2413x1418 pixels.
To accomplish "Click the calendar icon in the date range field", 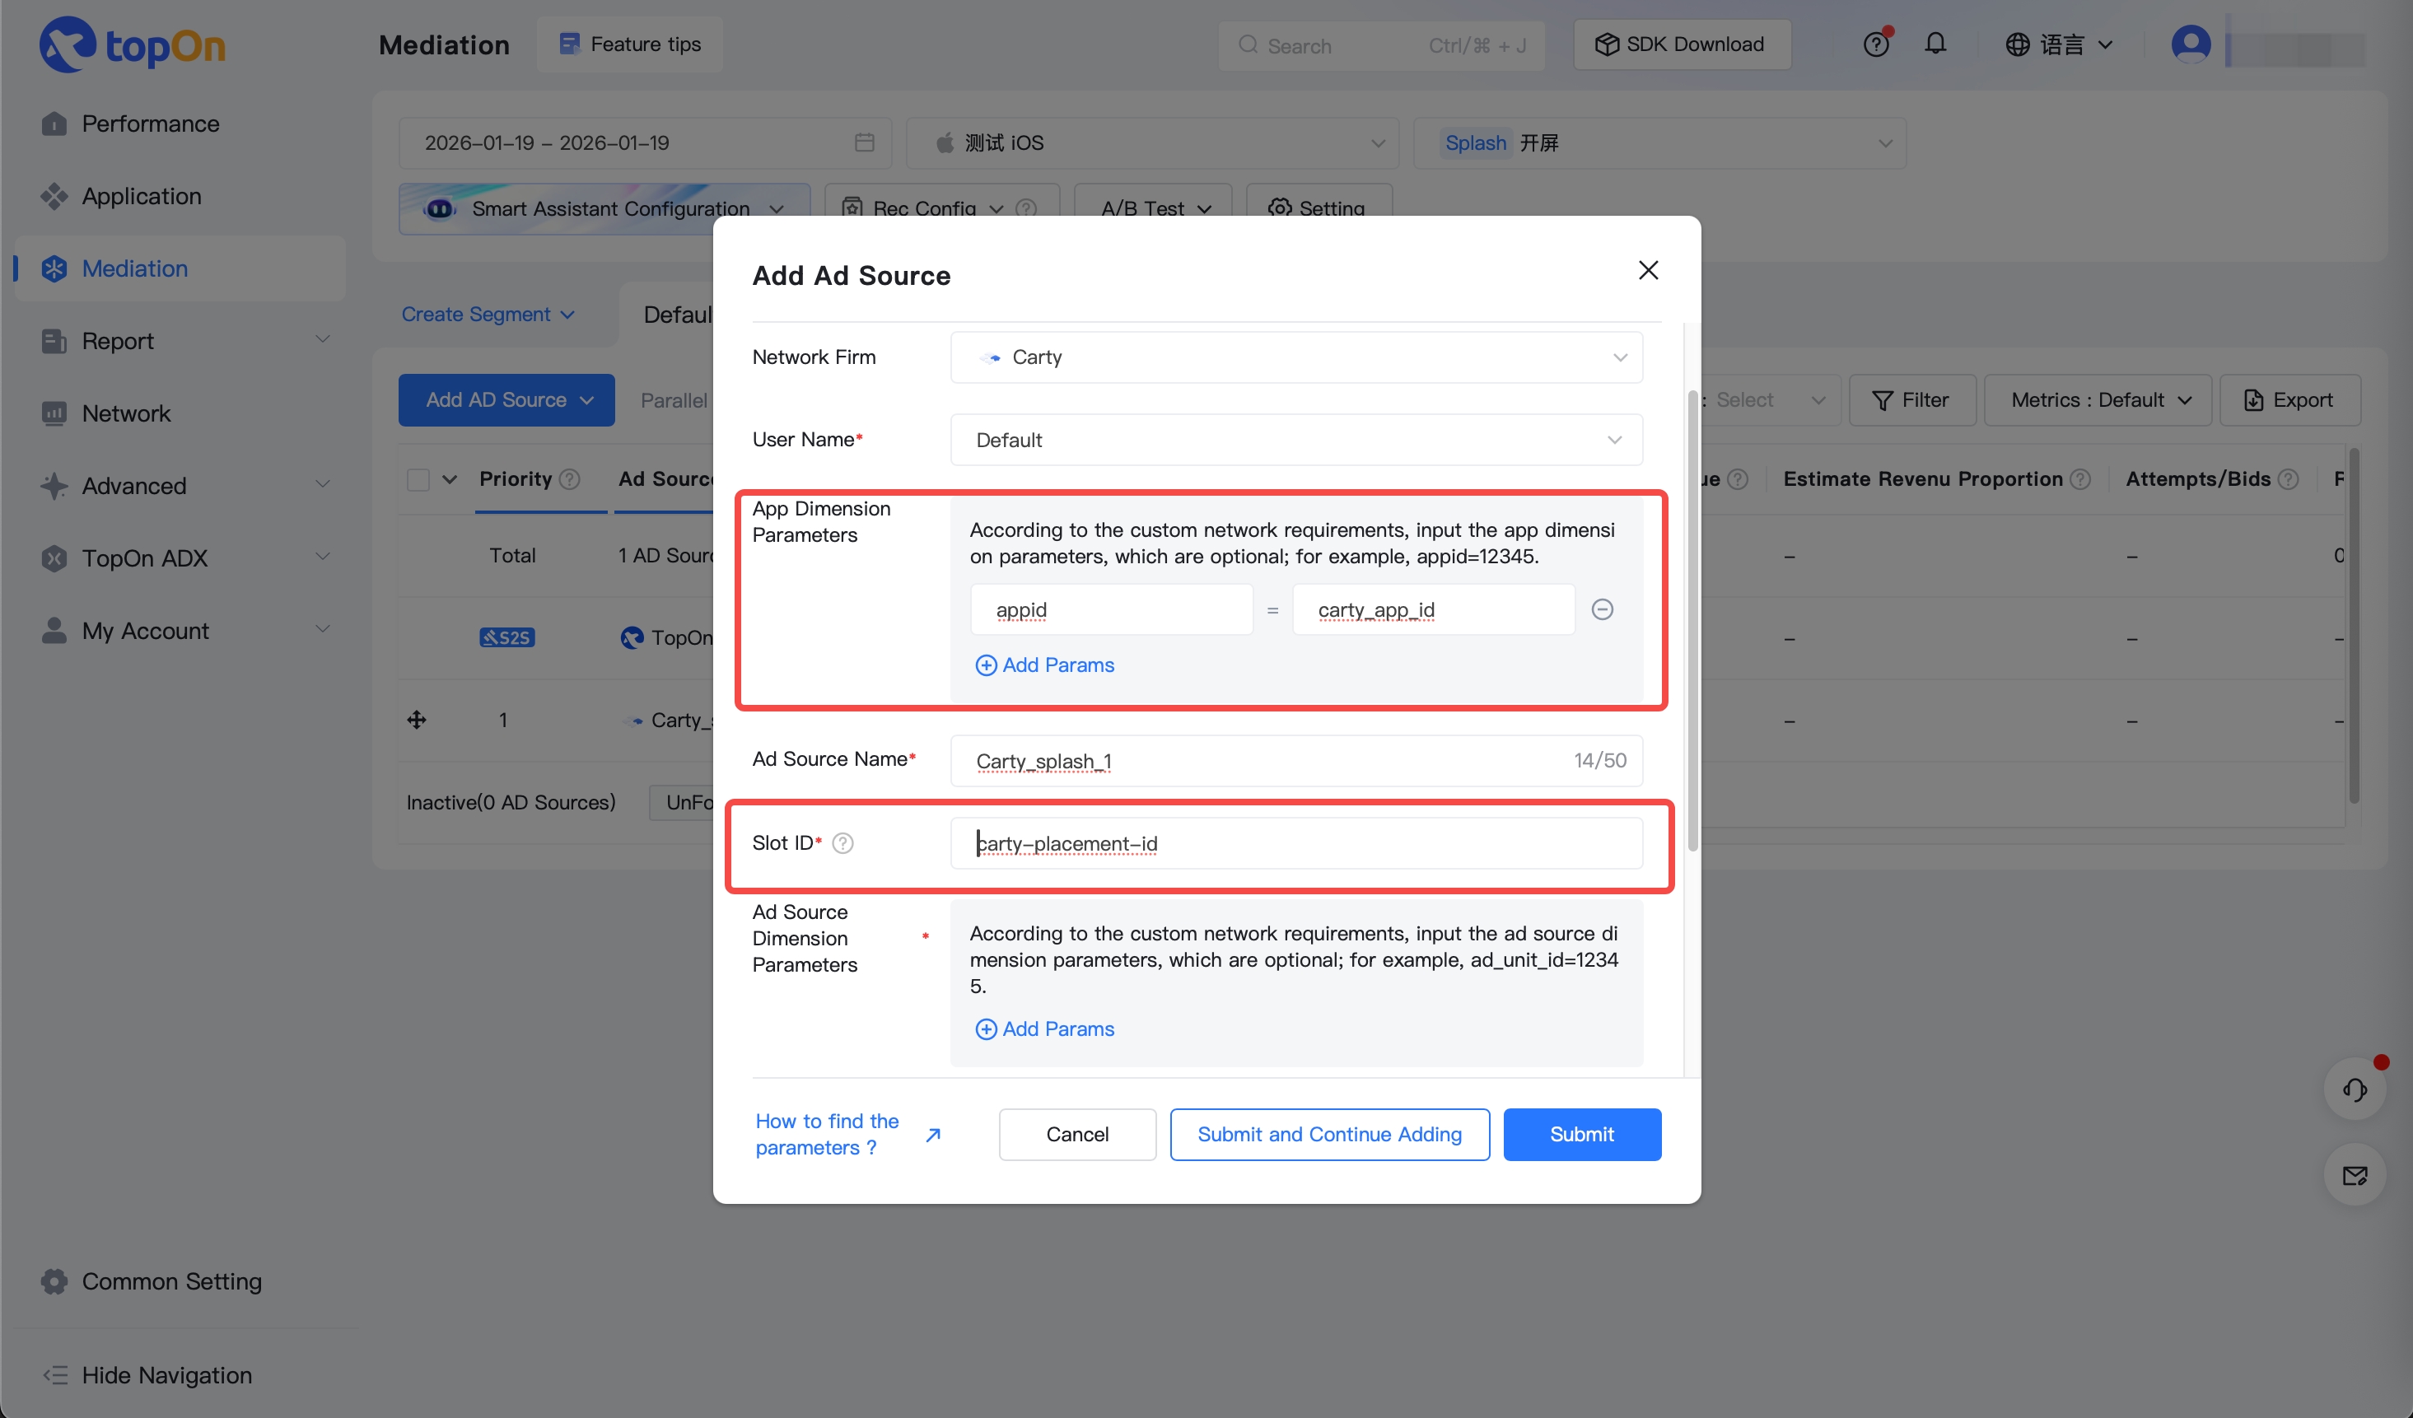I will pyautogui.click(x=864, y=142).
